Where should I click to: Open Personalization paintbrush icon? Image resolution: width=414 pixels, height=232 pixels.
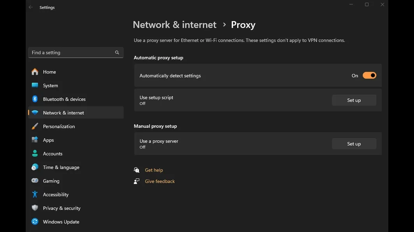(x=35, y=126)
